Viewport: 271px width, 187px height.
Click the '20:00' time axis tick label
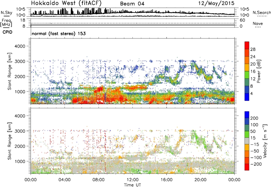(x=201, y=180)
